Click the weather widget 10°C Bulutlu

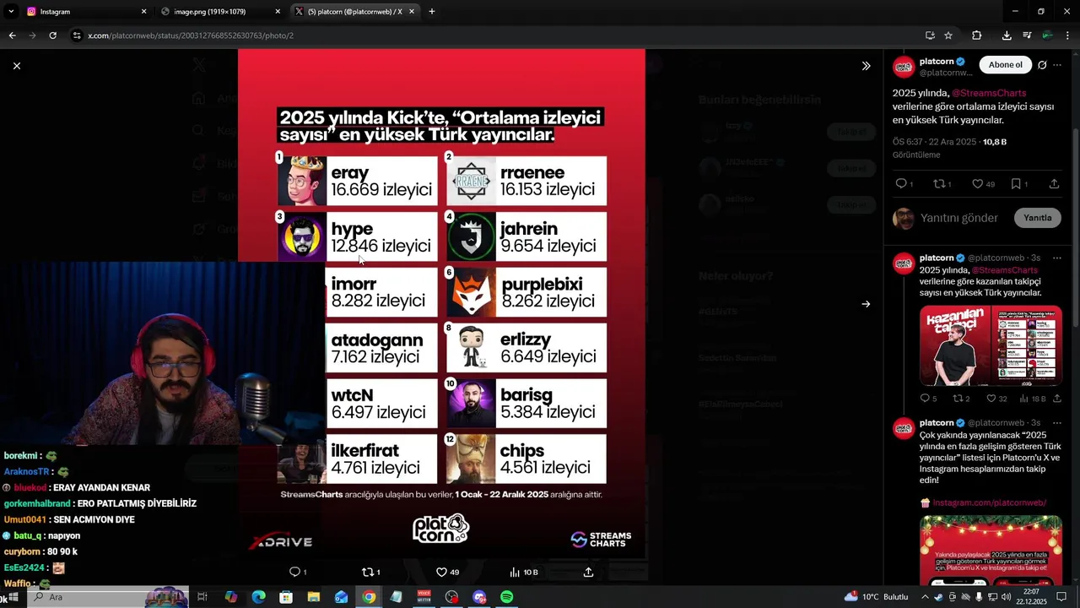pos(876,597)
